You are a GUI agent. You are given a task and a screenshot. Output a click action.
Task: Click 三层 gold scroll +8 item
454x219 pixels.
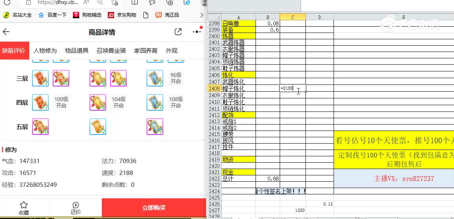pos(97,78)
